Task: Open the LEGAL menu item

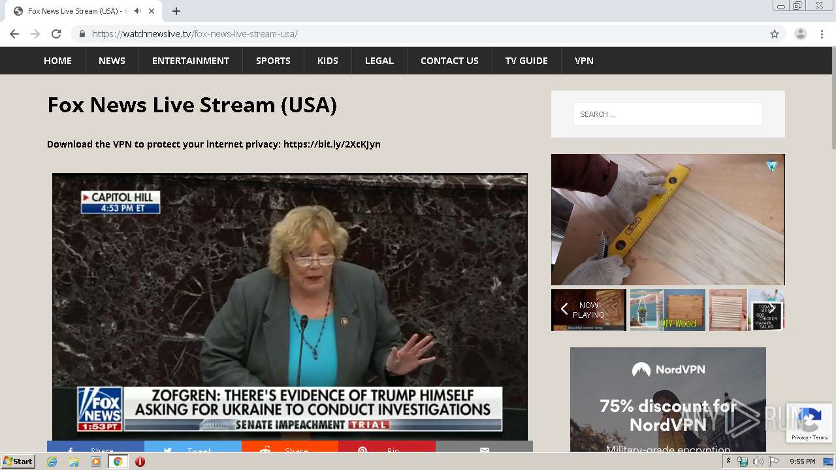Action: point(379,61)
